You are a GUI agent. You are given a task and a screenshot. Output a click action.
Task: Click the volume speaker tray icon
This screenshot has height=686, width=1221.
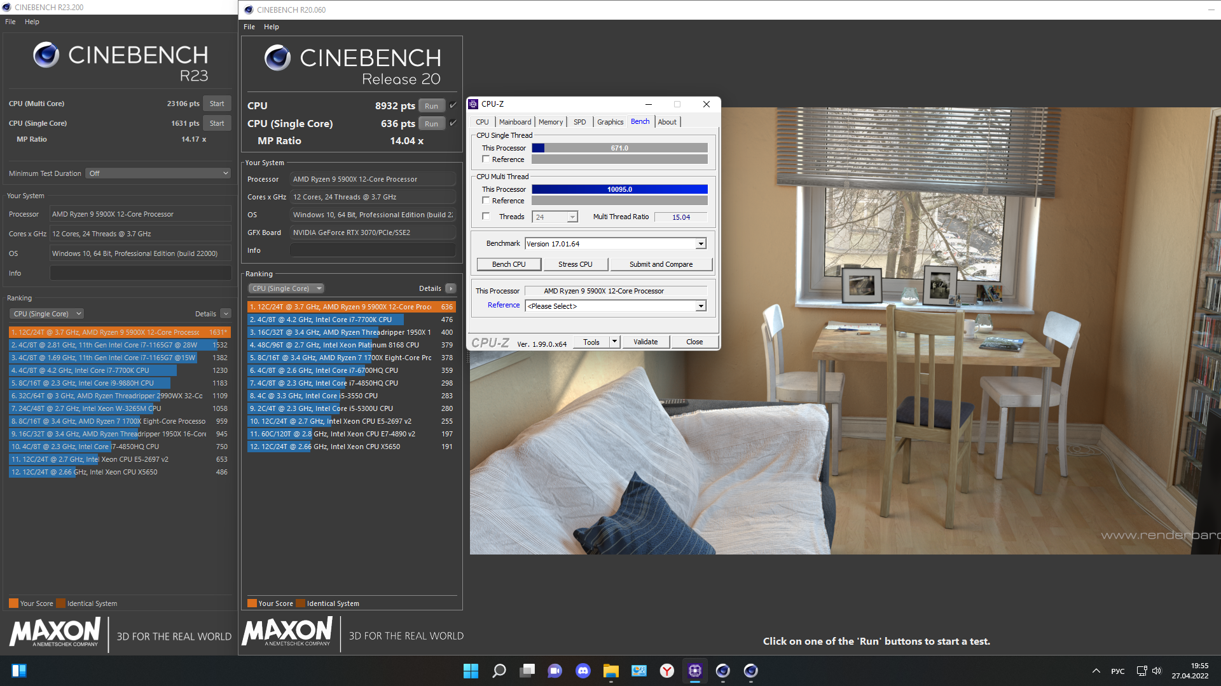click(1157, 671)
